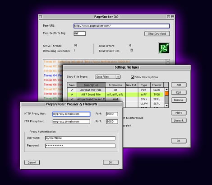Select the AIFF Sound File row
This screenshot has height=185, width=212.
[x=115, y=95]
